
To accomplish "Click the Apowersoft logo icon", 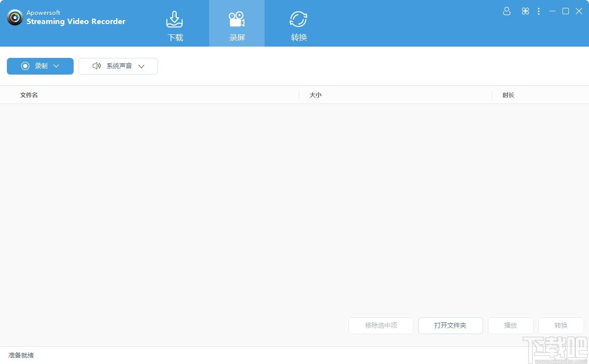I will pos(15,18).
